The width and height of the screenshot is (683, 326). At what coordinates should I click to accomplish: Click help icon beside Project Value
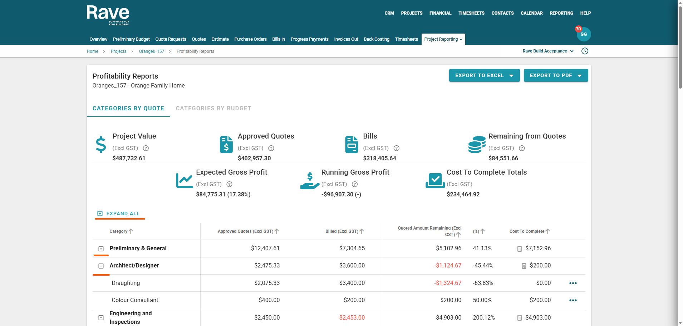coord(146,148)
